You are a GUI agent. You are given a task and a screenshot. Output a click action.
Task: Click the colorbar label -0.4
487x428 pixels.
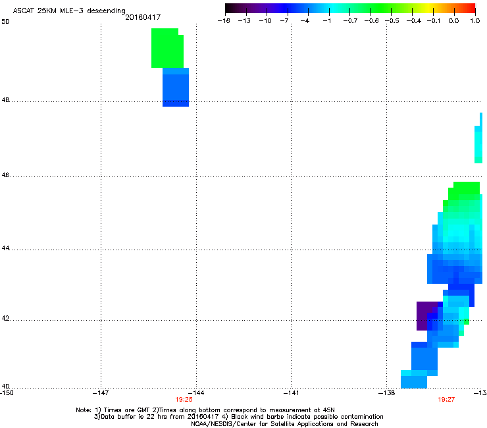click(413, 21)
